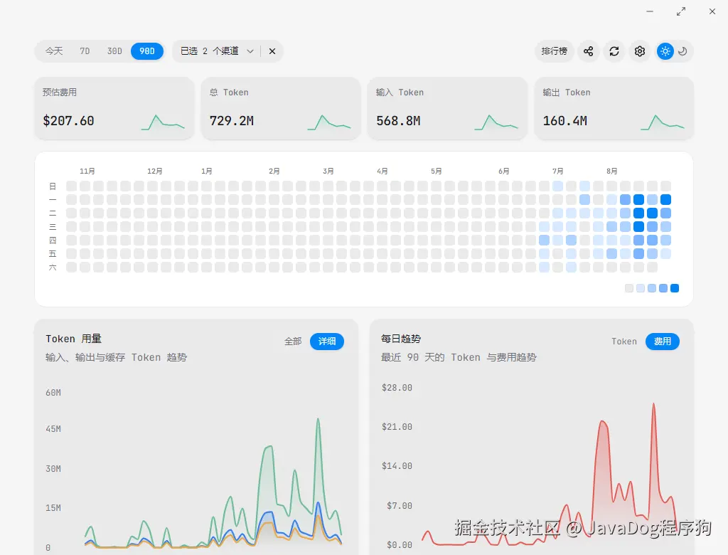This screenshot has height=555, width=728.
Task: Select the 7D time range tab
Action: point(85,51)
